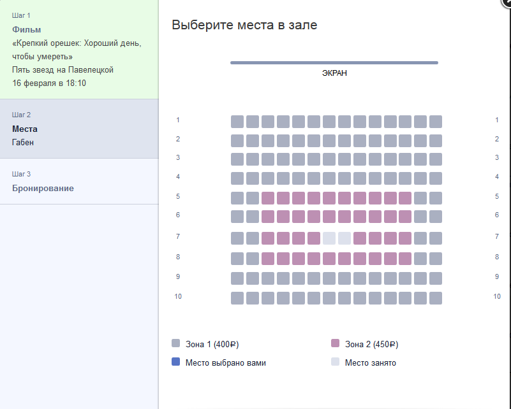This screenshot has width=511, height=409.
Task: Pick the leftmost seat in row 10
Action: [x=237, y=298]
